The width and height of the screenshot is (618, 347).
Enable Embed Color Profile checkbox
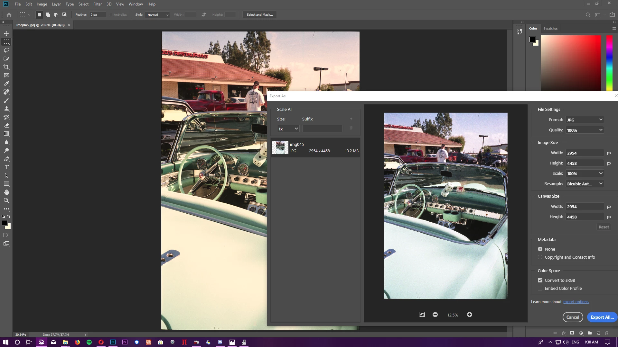[540, 288]
